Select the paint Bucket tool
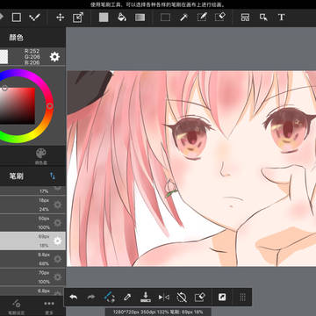This screenshot has height=316, width=316. click(x=122, y=18)
